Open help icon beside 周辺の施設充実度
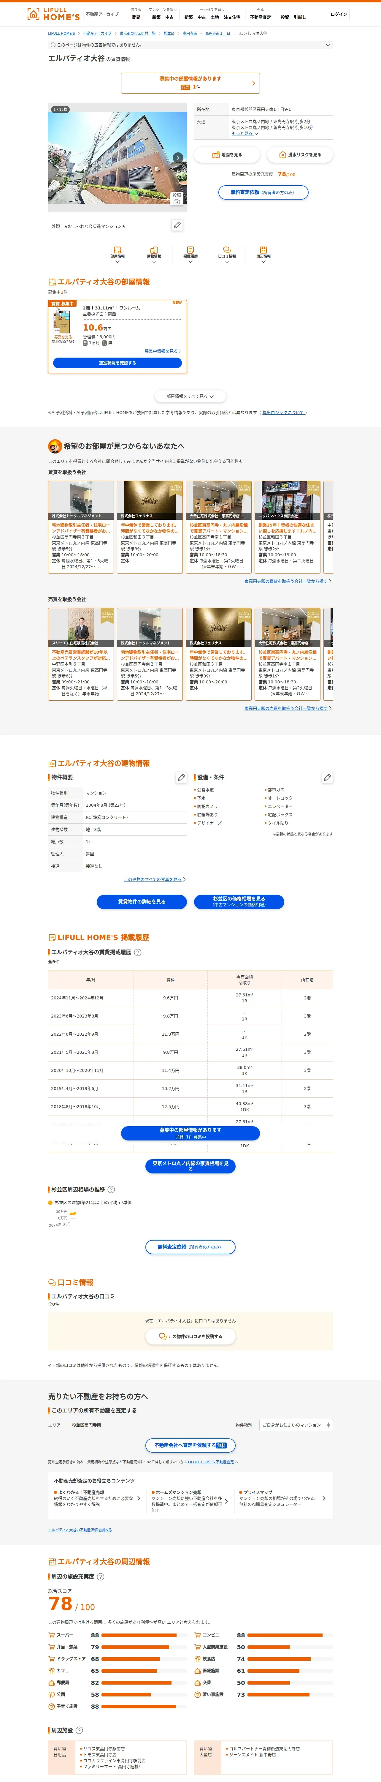The height and width of the screenshot is (1782, 381). (x=100, y=1576)
